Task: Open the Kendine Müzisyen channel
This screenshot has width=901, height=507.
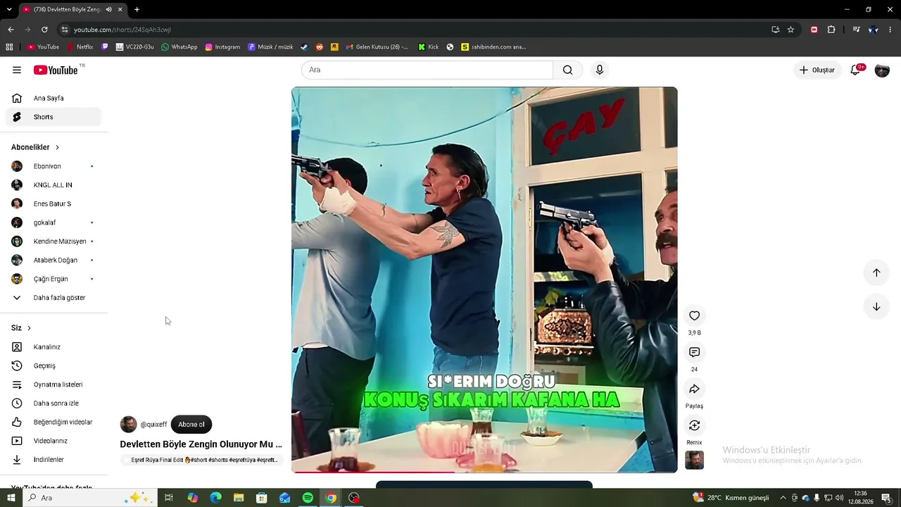Action: pos(53,242)
